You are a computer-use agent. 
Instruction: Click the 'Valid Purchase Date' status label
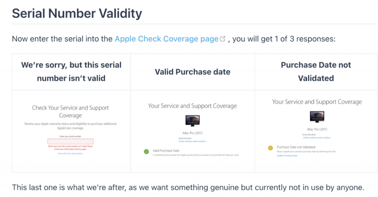click(165, 150)
